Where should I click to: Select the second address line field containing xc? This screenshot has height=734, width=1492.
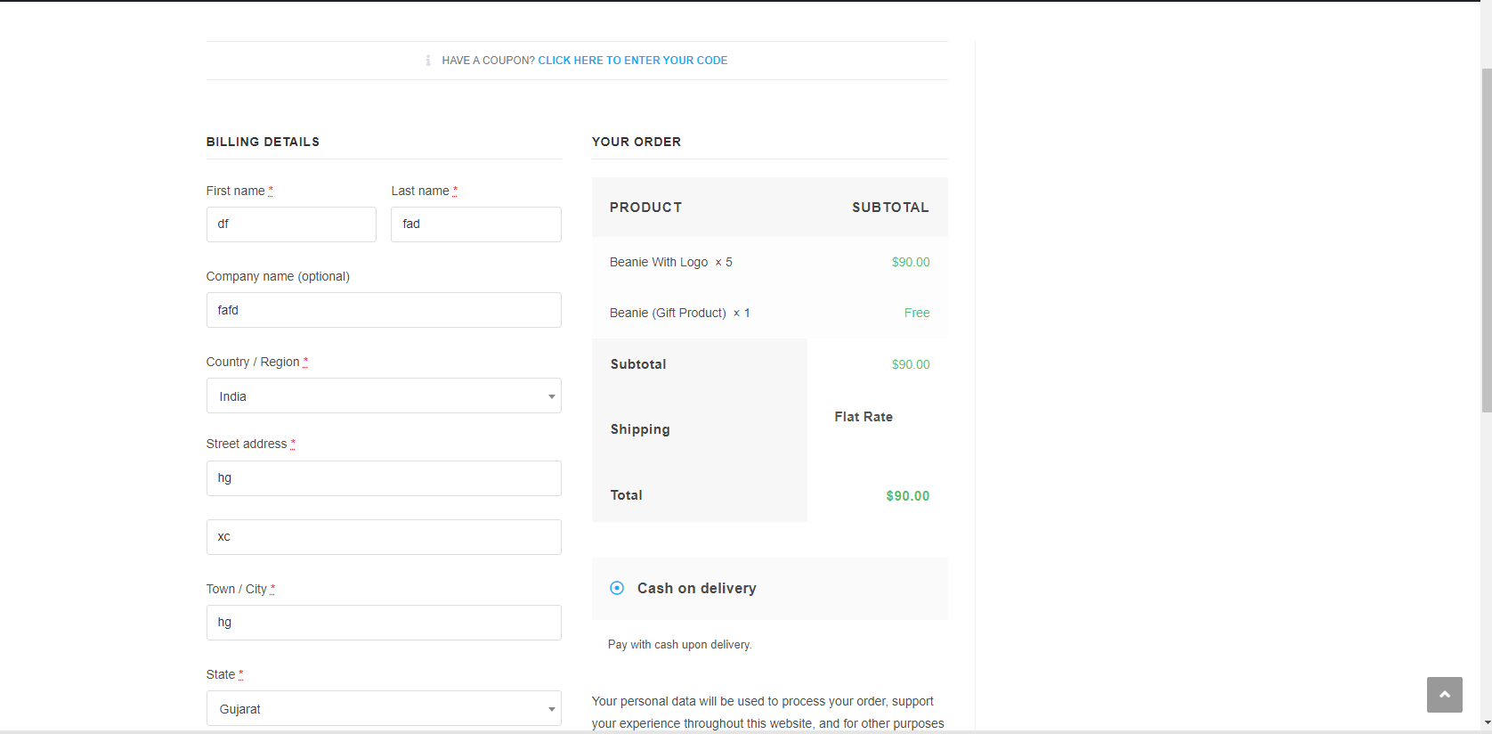[x=383, y=537]
